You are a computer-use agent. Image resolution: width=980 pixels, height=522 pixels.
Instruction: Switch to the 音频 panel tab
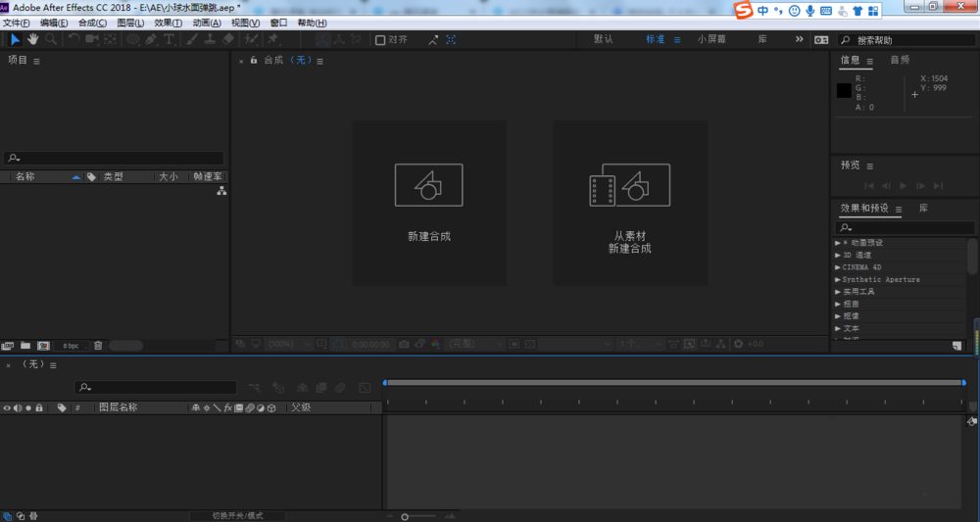(899, 60)
